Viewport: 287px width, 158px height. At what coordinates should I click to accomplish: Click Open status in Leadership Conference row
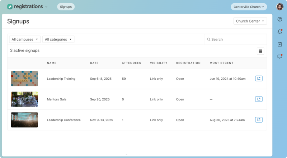(180, 120)
